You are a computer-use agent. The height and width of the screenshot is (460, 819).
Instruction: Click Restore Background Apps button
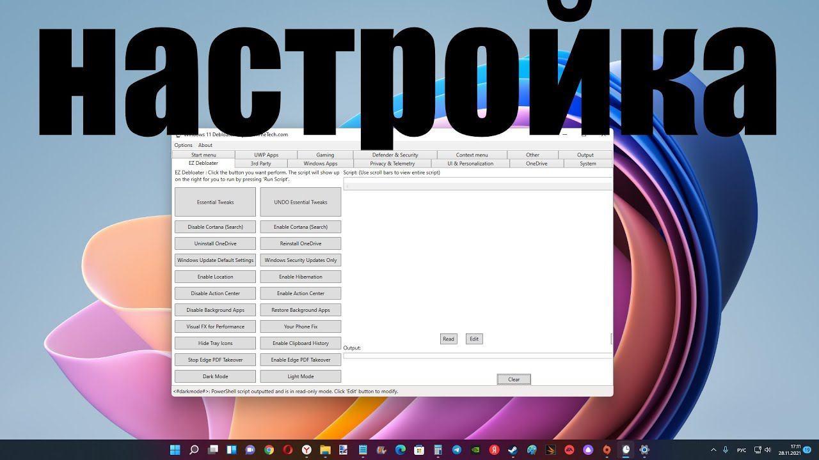(x=301, y=310)
